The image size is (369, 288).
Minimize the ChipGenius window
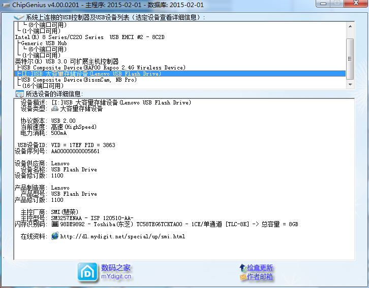(x=323, y=4)
